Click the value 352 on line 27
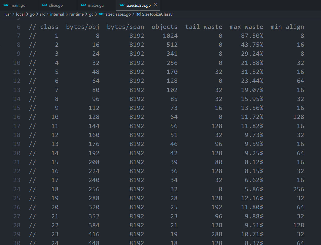 [x=94, y=216]
